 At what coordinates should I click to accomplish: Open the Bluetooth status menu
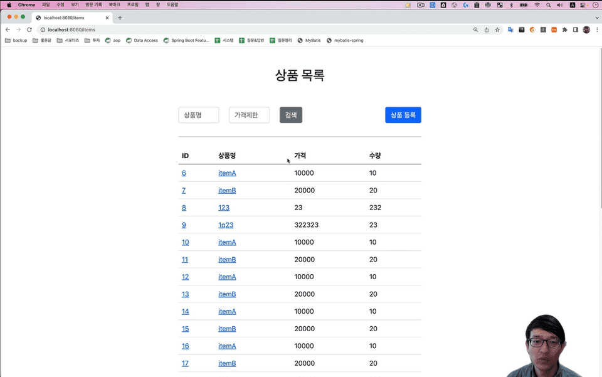tap(511, 5)
